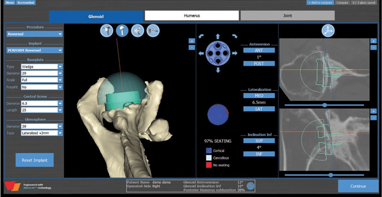Zoom in the 3D scapula model view

pos(192,41)
